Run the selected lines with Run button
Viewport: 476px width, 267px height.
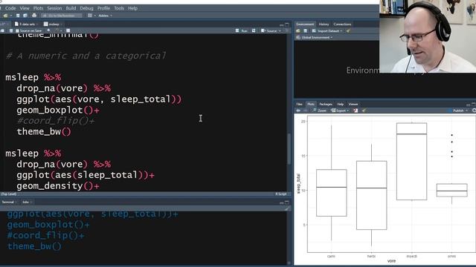click(242, 31)
